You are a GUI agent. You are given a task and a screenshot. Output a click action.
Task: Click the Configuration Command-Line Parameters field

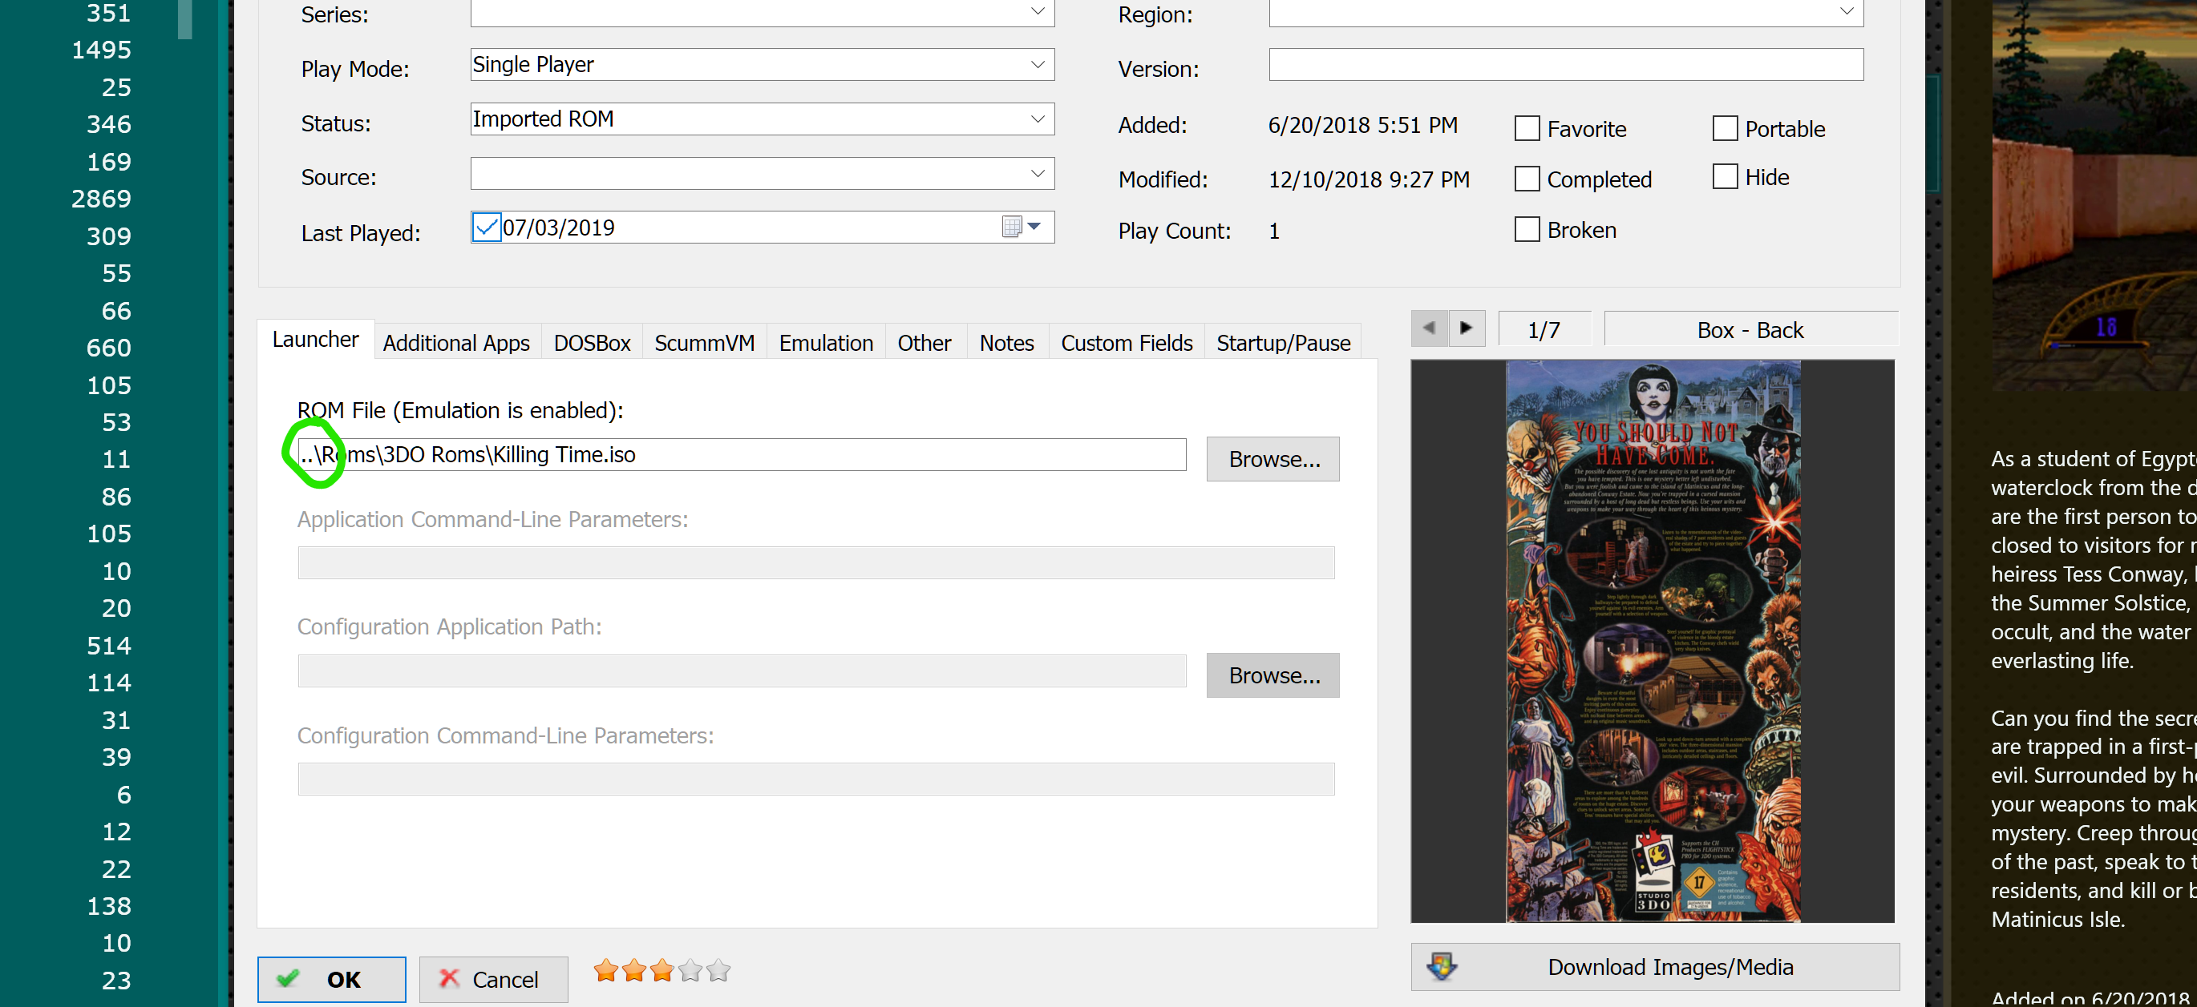pyautogui.click(x=815, y=779)
